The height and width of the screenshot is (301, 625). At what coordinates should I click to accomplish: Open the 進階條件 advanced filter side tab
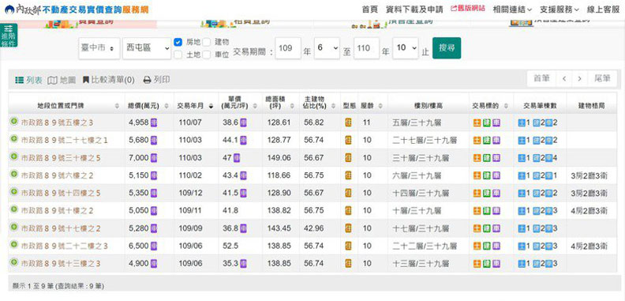click(x=9, y=35)
